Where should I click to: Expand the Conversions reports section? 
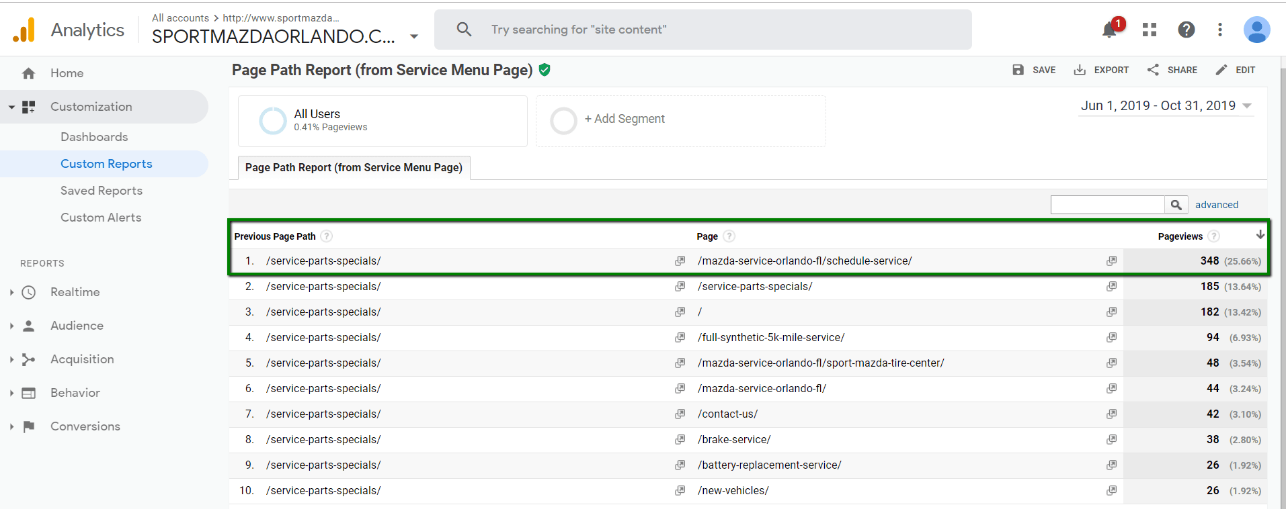tap(11, 426)
